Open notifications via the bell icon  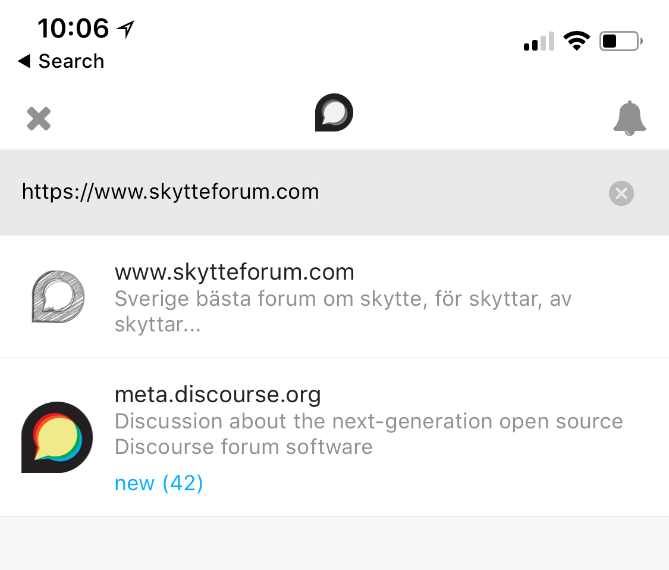point(629,118)
